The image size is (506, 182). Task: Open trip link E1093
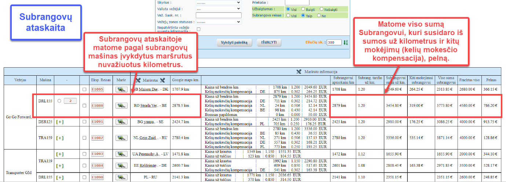tap(98, 154)
